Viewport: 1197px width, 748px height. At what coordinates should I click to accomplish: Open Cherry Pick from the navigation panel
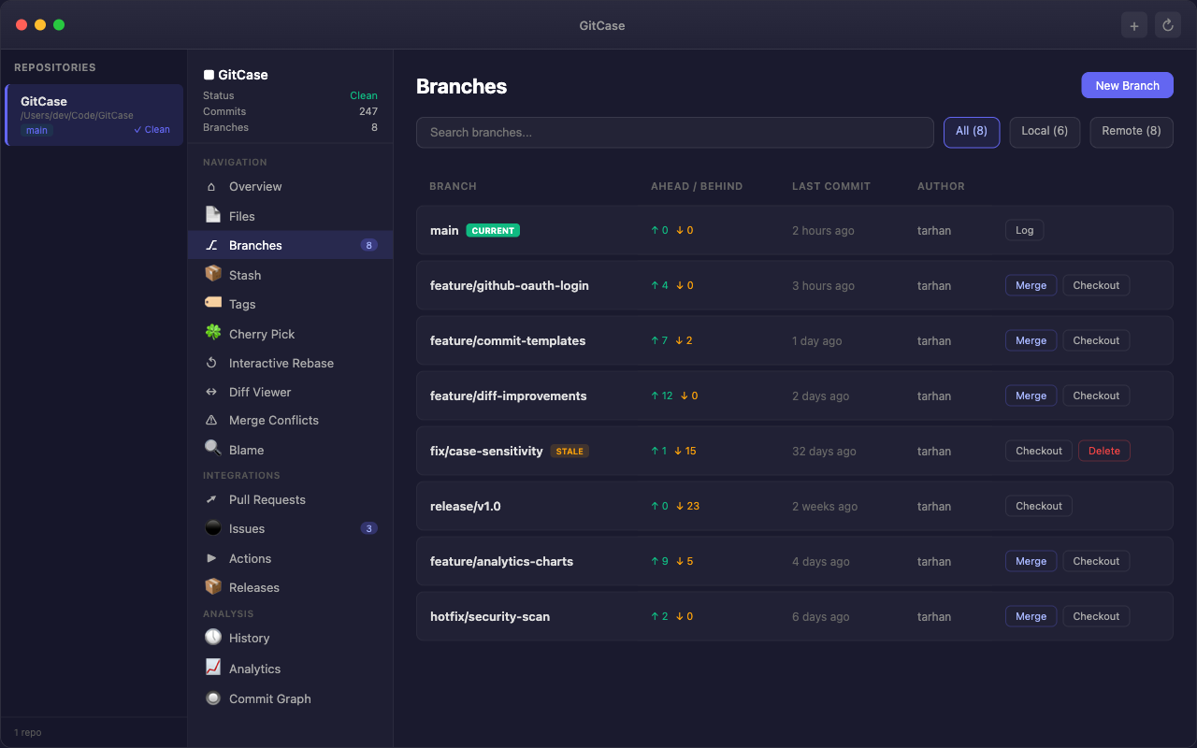[213, 333]
